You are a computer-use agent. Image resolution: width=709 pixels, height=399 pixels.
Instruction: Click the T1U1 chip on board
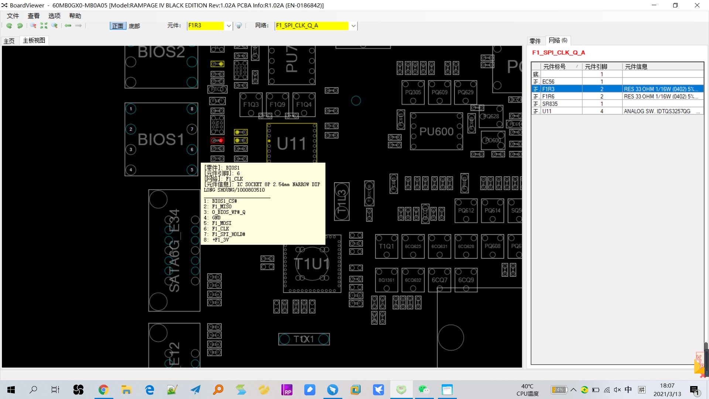(x=312, y=264)
